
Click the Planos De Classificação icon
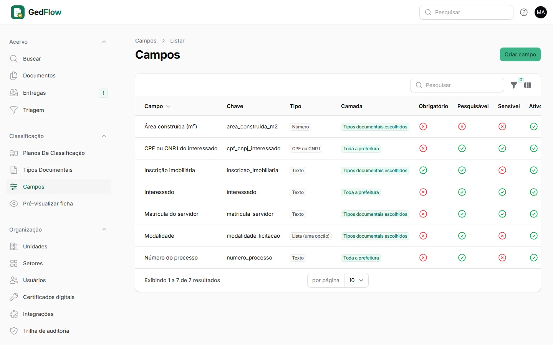pyautogui.click(x=14, y=153)
